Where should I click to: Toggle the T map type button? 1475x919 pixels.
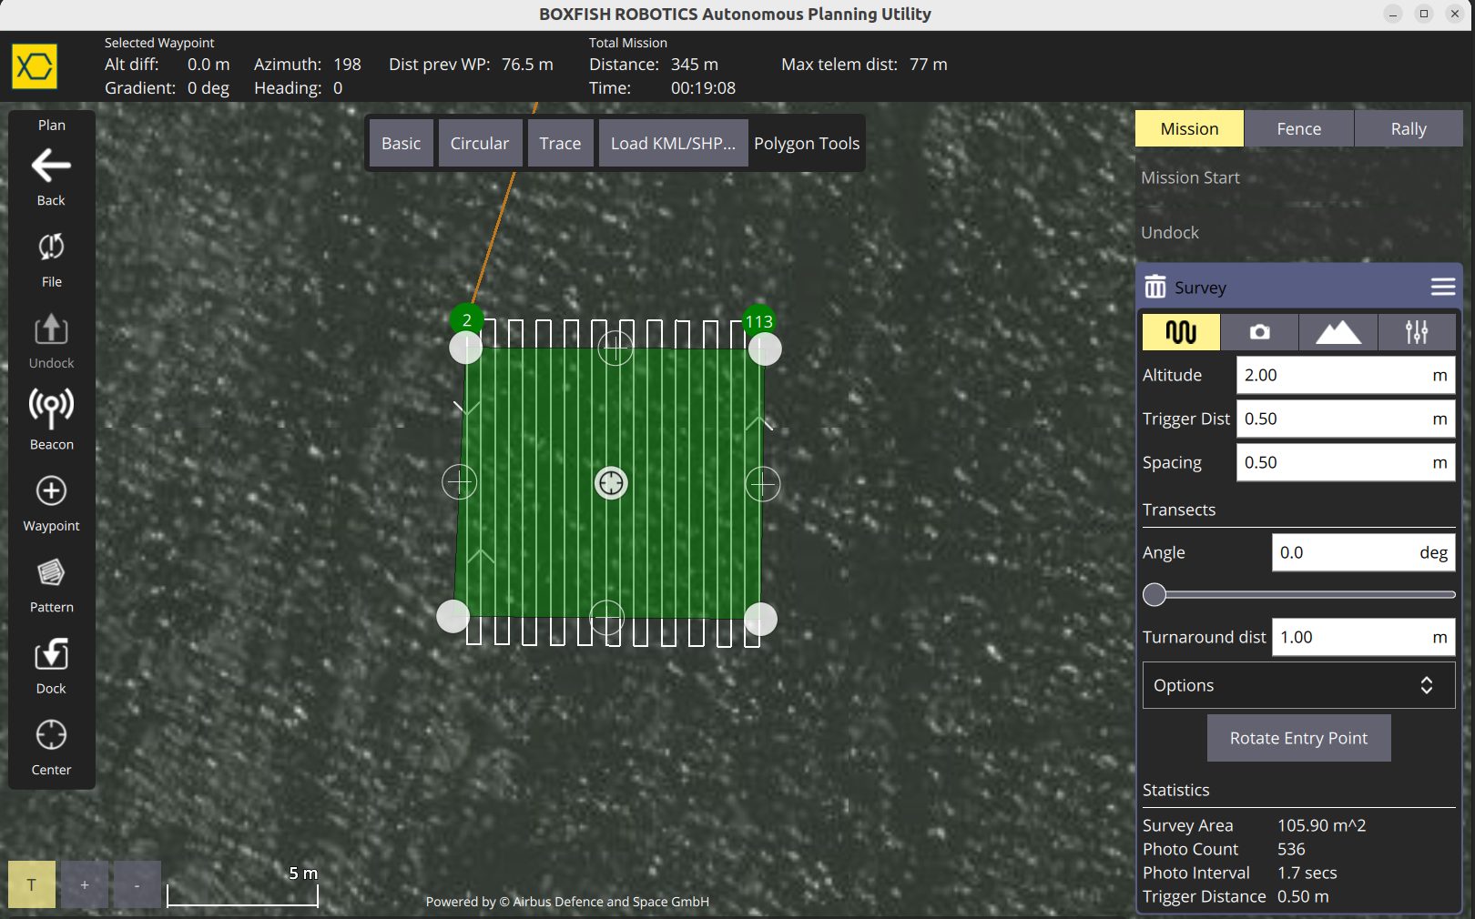[32, 884]
